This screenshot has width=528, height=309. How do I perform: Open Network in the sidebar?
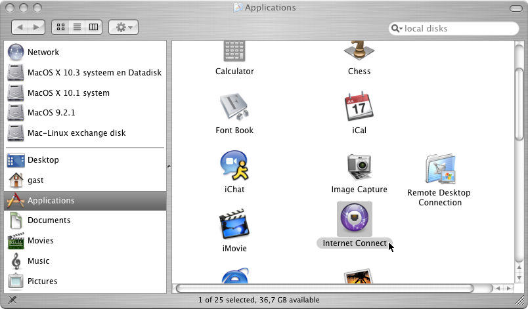[x=85, y=52]
